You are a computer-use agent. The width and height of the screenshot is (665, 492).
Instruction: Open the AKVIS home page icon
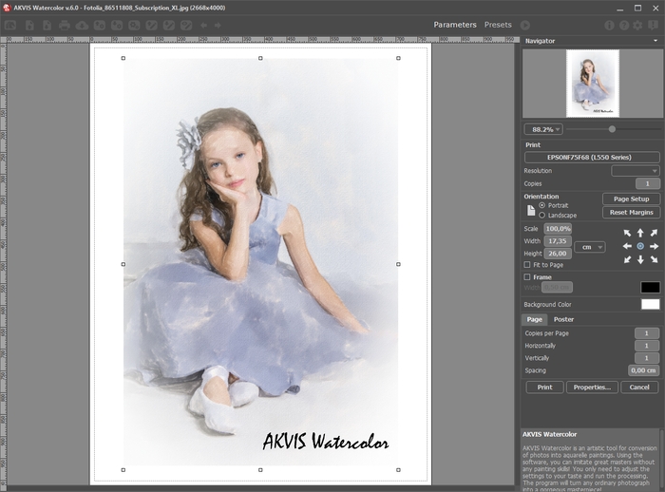click(x=10, y=26)
